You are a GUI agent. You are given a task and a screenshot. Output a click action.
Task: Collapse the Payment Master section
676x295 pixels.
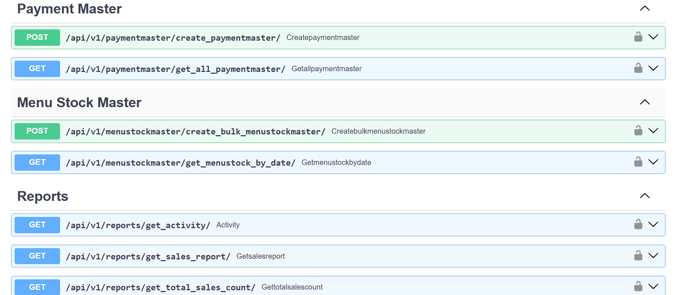[645, 8]
